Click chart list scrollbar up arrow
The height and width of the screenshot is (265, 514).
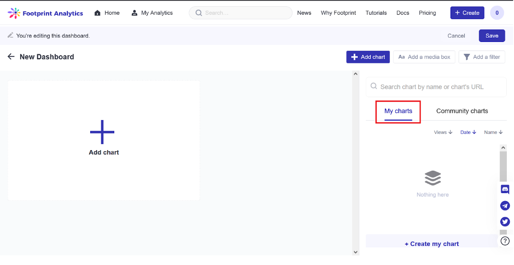pos(503,148)
